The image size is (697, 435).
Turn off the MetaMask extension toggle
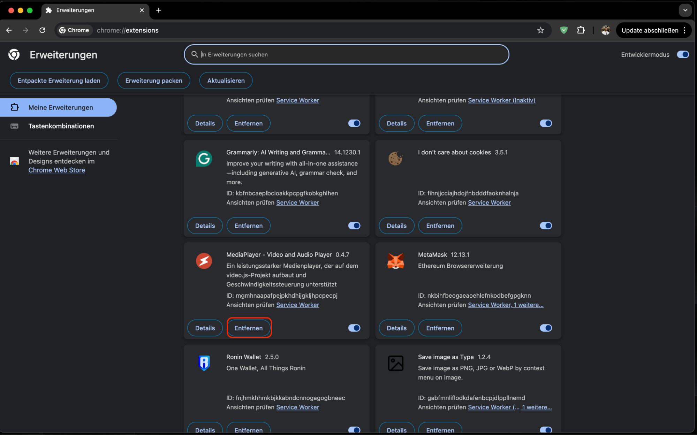(x=546, y=328)
